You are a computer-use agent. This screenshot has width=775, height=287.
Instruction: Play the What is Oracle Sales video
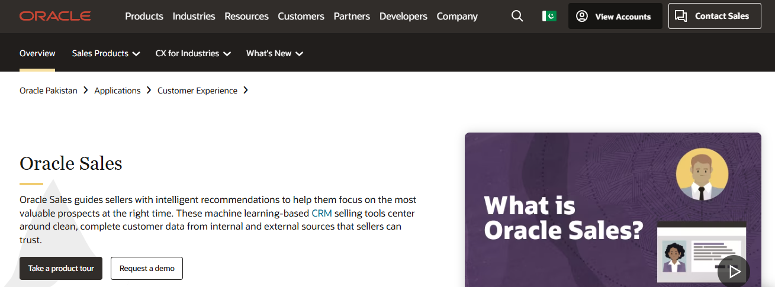click(734, 271)
